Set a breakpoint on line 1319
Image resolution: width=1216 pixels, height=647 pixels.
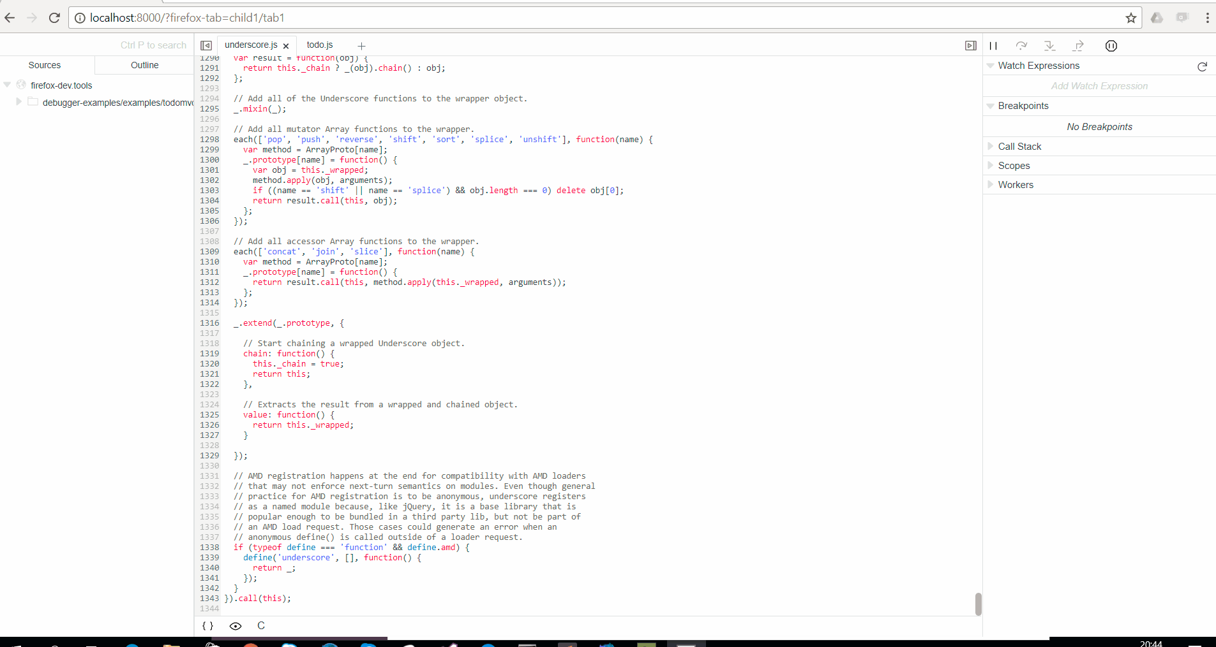[x=209, y=354]
